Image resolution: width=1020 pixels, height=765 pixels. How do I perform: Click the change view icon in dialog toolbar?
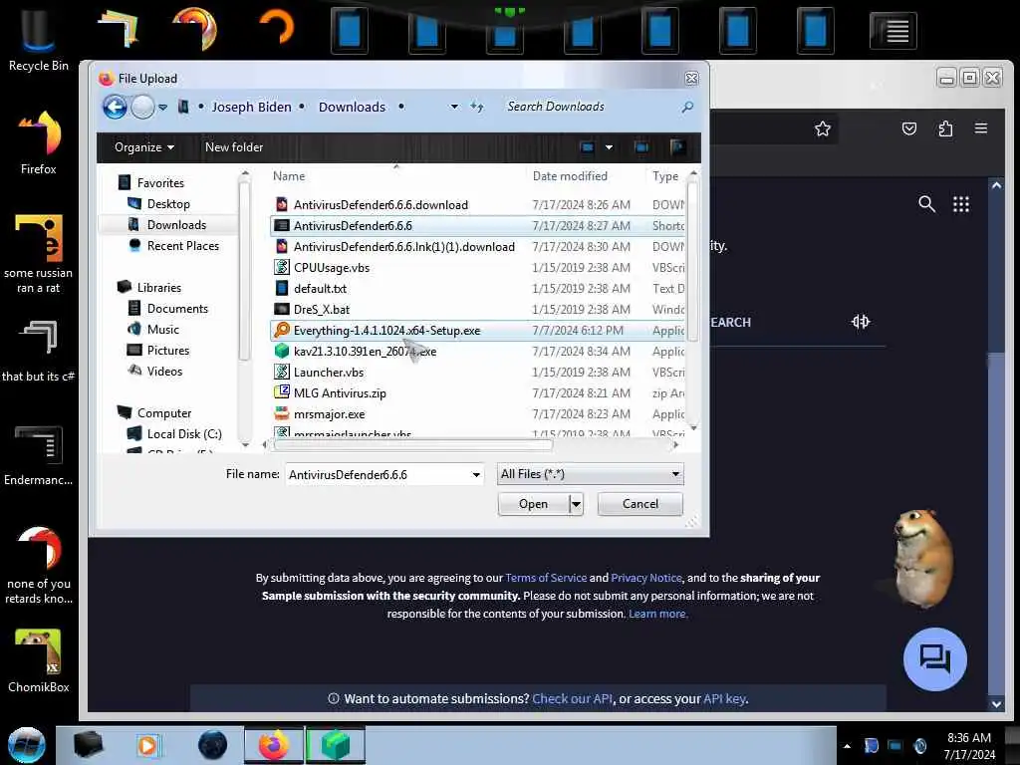pos(587,147)
